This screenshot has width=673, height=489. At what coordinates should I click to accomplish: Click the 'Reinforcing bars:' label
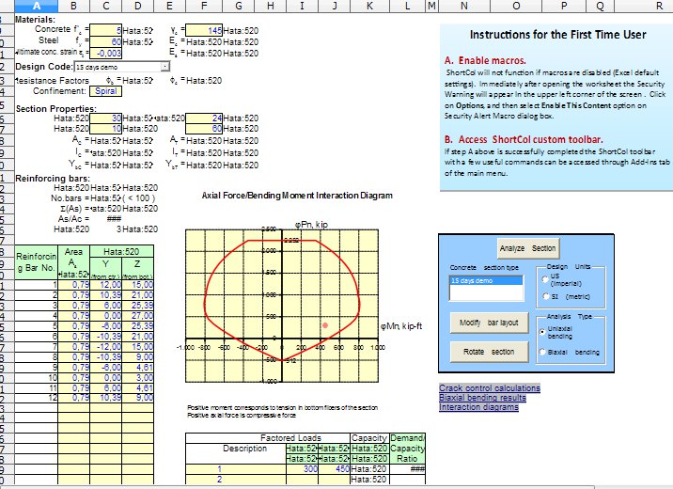(53, 178)
